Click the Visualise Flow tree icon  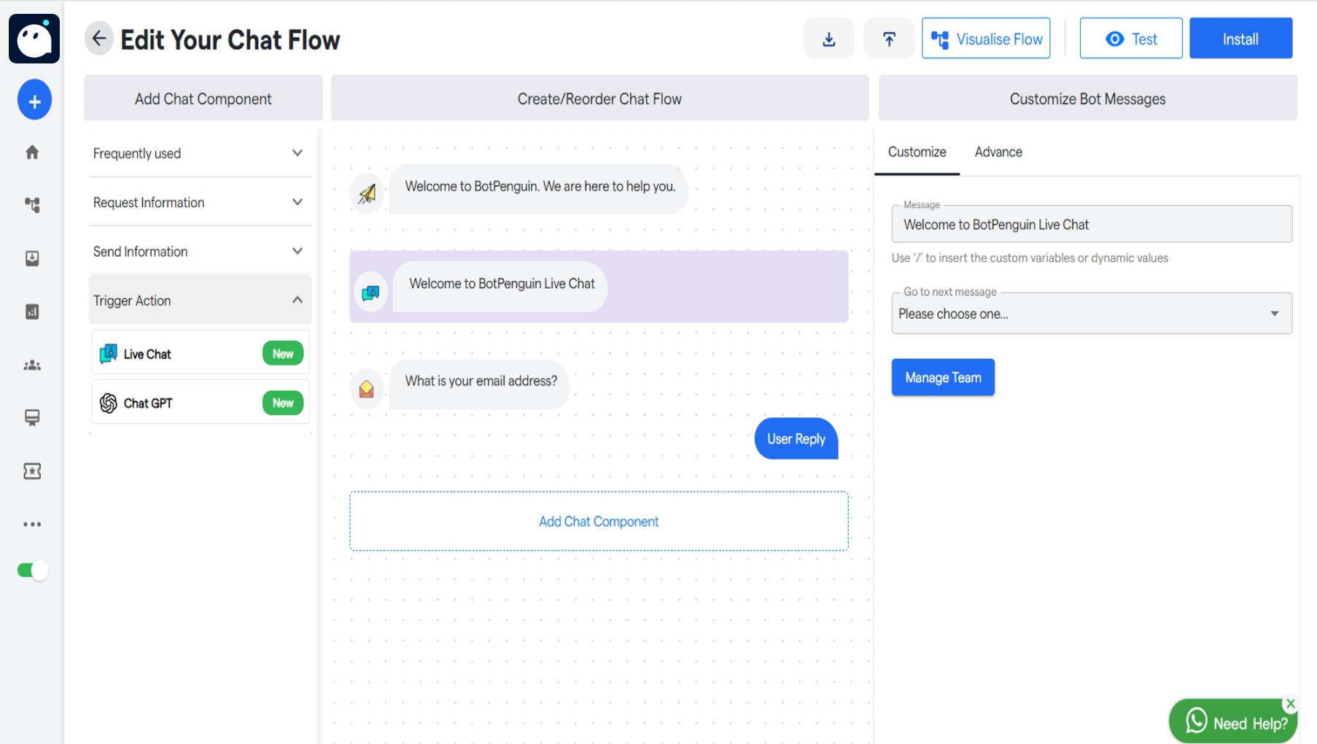coord(940,39)
